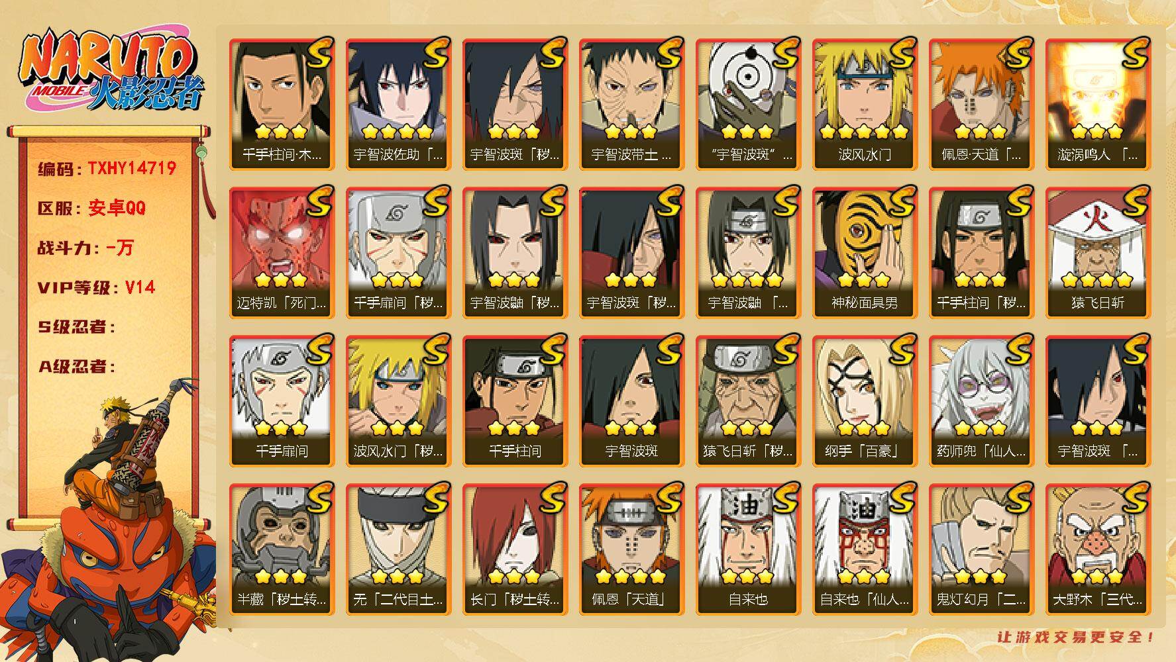Screen dimensions: 1176x662
Task: Select the 自来也 card with plain label
Action: [748, 549]
